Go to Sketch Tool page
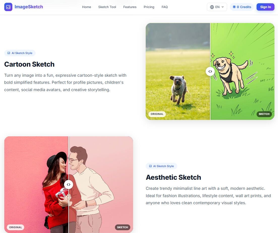Image resolution: width=278 pixels, height=233 pixels. tap(107, 7)
